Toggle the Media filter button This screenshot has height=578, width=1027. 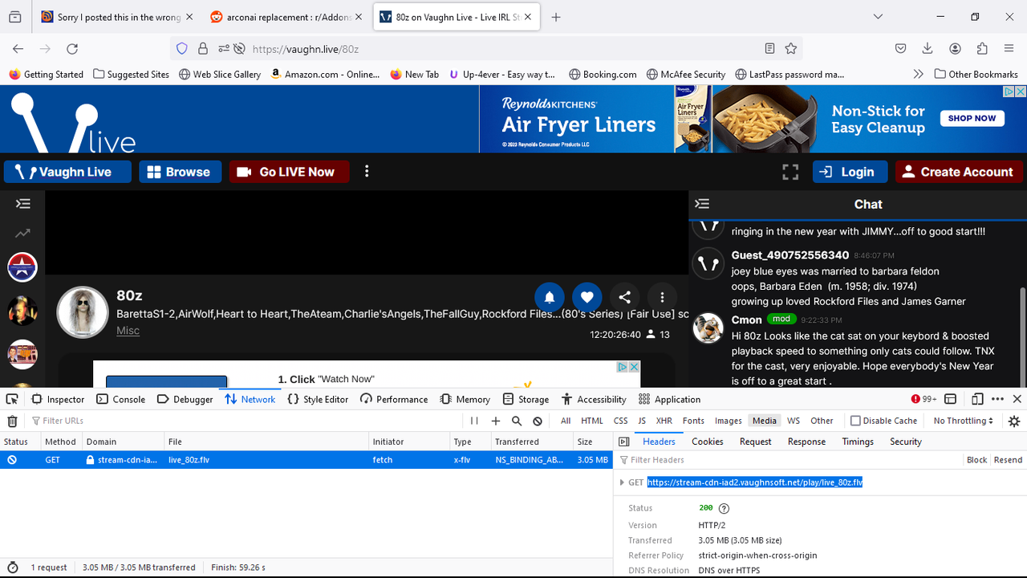(764, 421)
